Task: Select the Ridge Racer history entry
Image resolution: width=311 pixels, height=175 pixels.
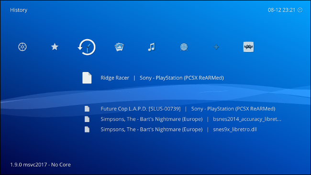Action: point(153,78)
